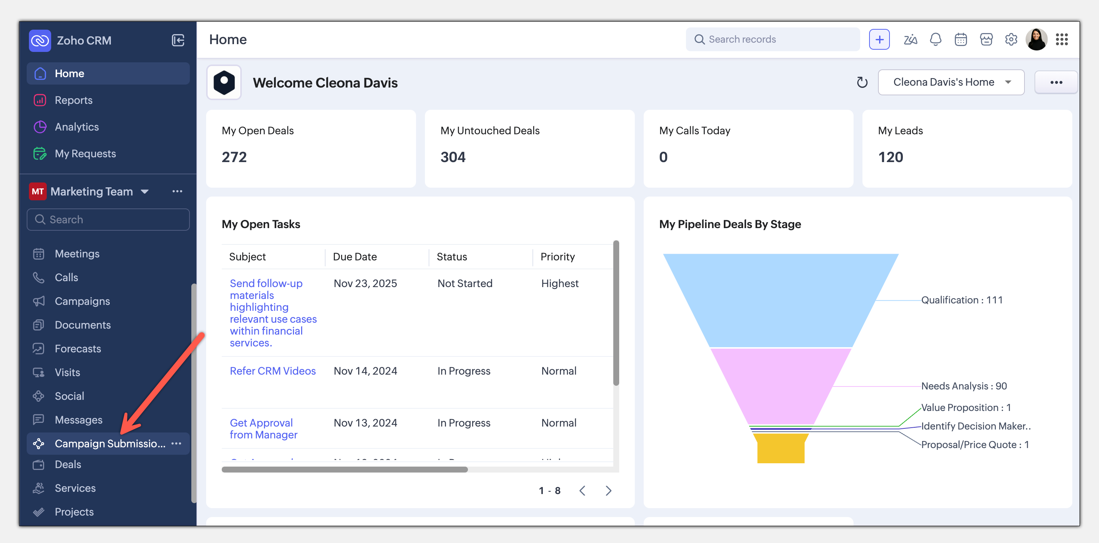1099x543 pixels.
Task: Click the blue plus create button
Action: tap(879, 40)
